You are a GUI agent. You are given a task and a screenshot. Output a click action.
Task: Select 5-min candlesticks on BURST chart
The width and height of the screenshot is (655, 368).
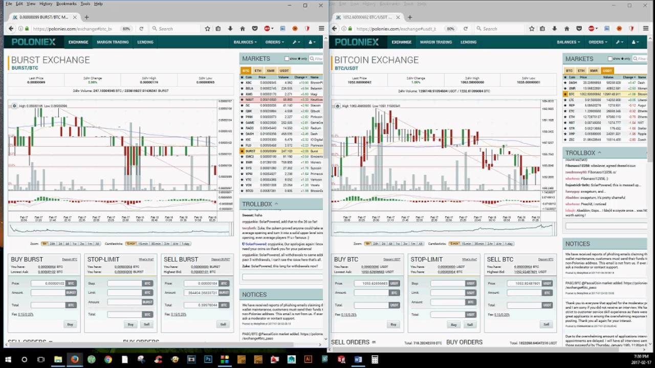(131, 244)
